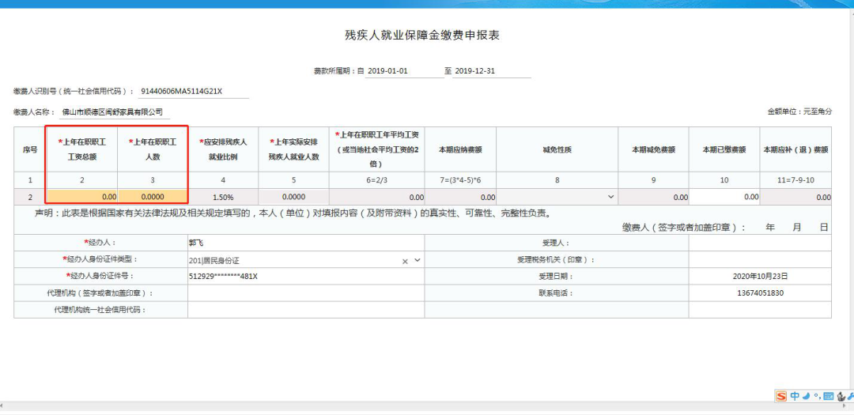Toggle punctuation mode on Sogou IME bar
The width and height of the screenshot is (854, 415).
point(816,397)
